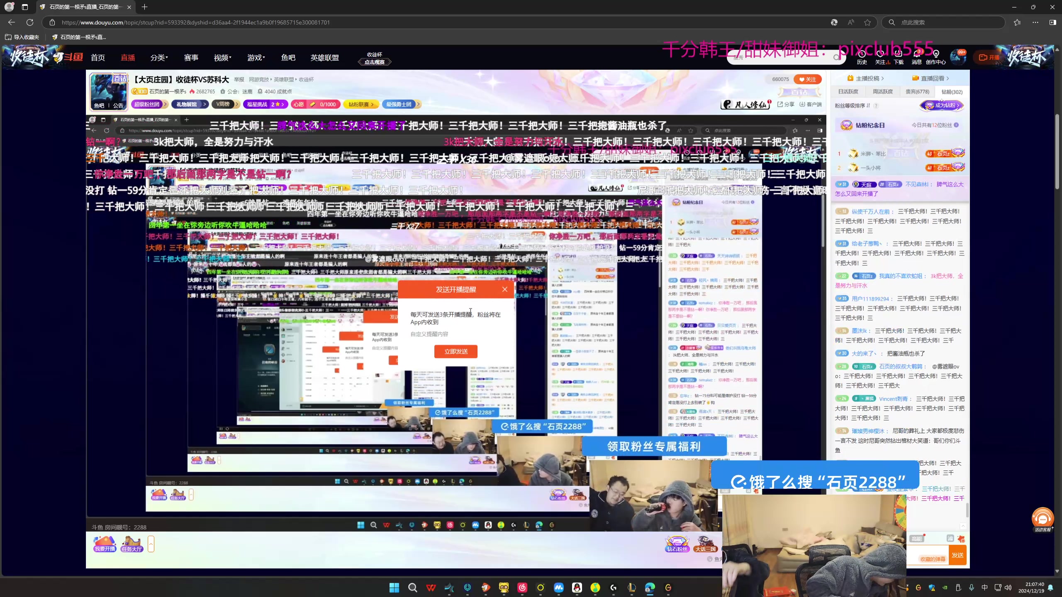Click the orange 发送 chat send button
The width and height of the screenshot is (1062, 597).
pyautogui.click(x=957, y=555)
